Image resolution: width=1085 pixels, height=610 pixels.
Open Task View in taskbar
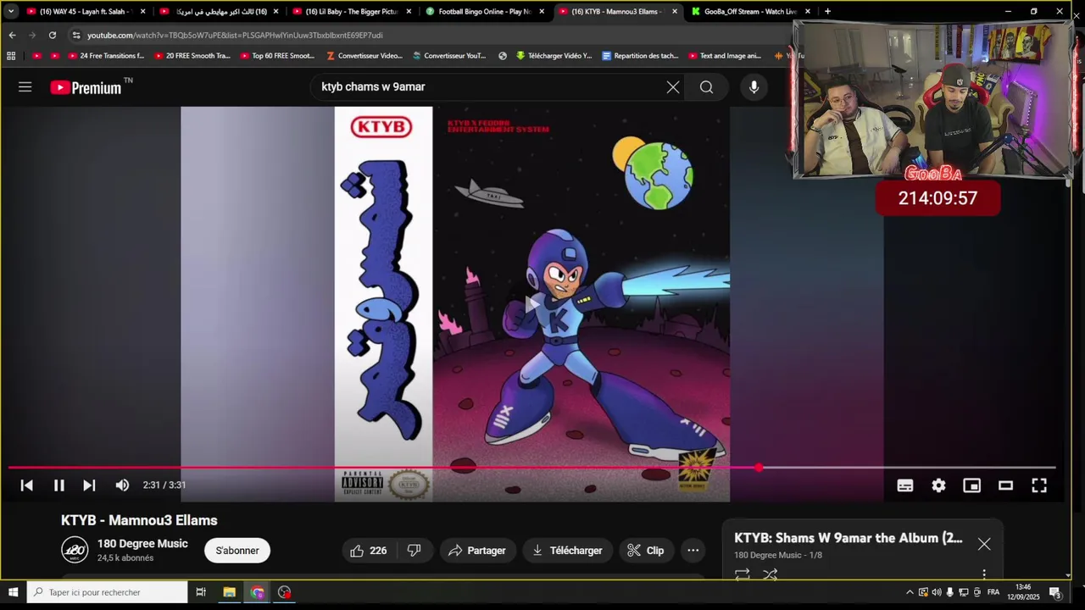201,592
